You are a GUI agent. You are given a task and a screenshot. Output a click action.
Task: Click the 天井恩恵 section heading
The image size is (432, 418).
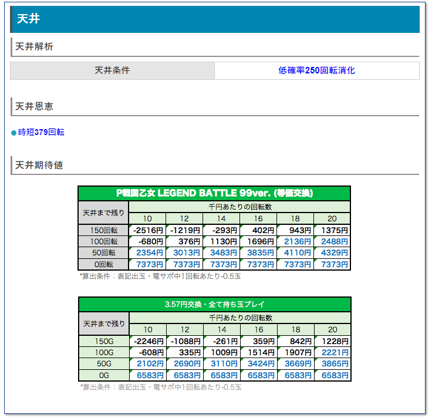34,106
